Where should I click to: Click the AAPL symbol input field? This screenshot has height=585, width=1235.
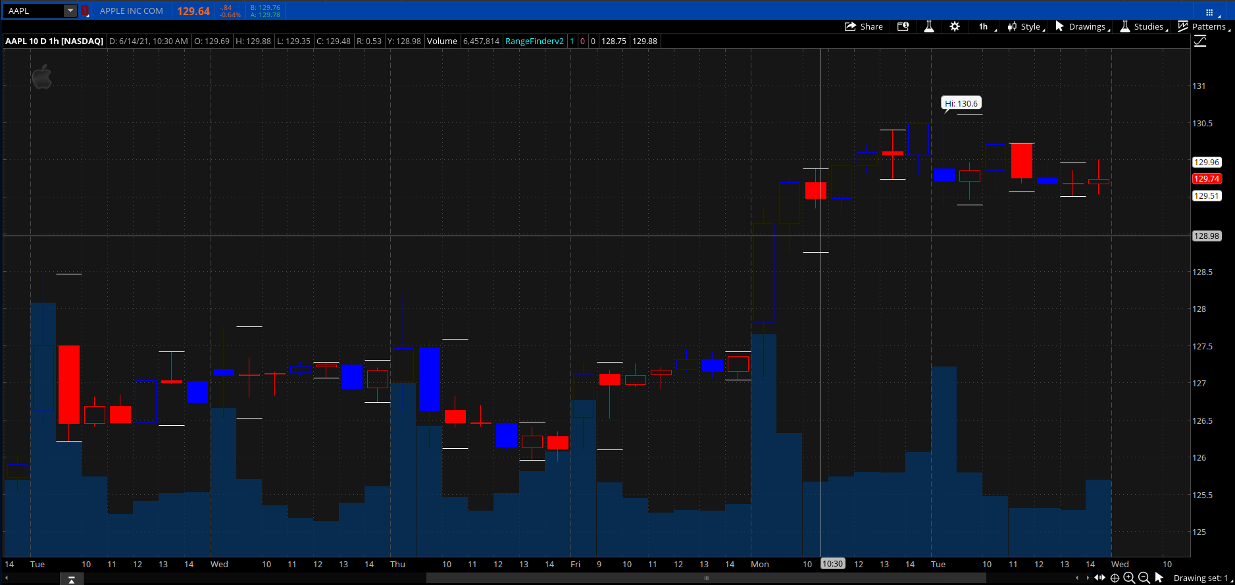34,11
